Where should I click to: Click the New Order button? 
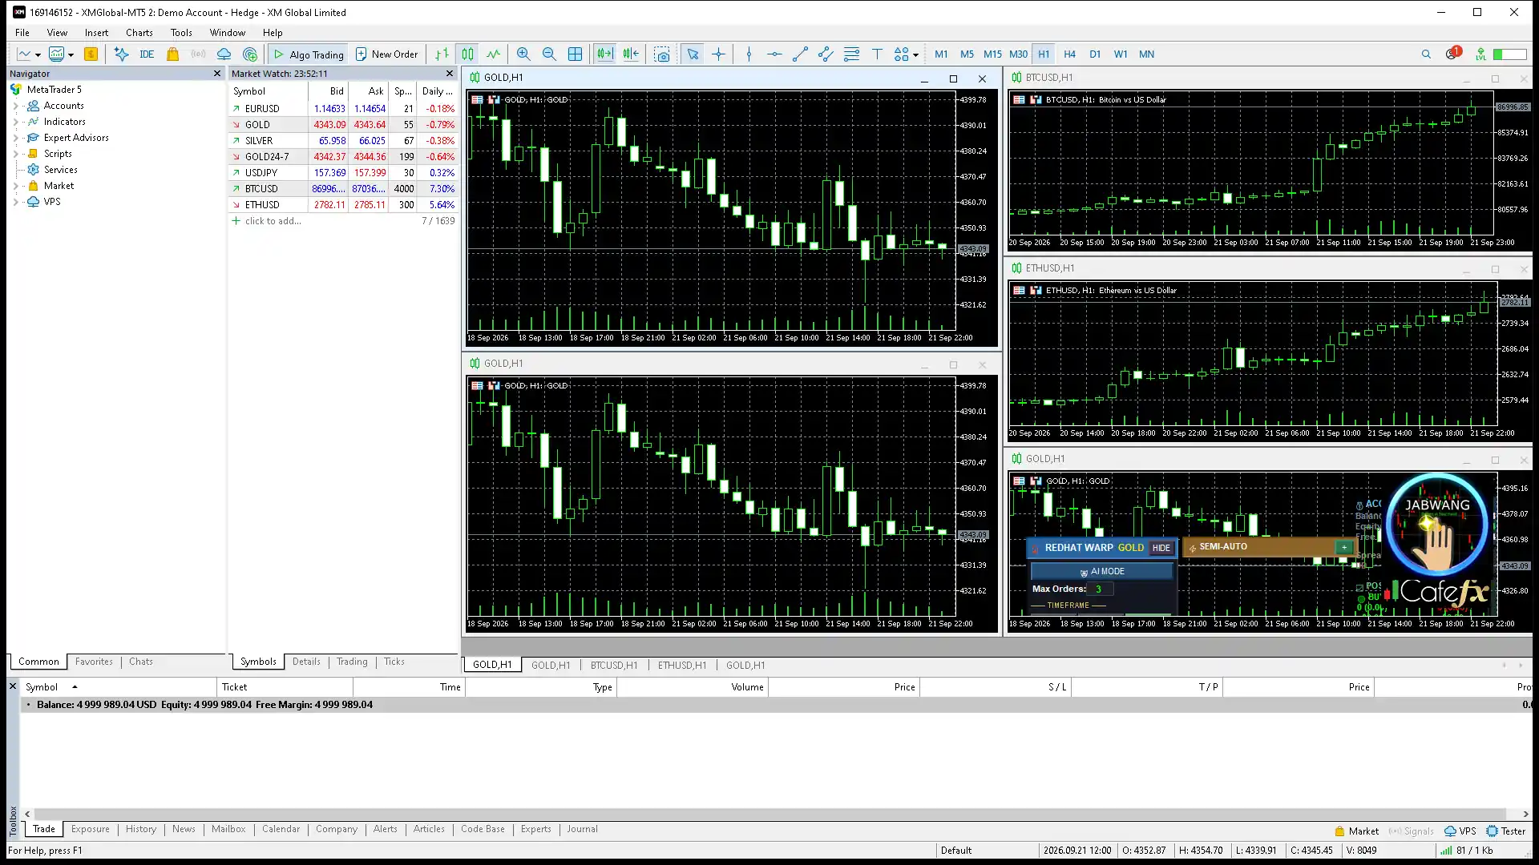click(x=386, y=54)
